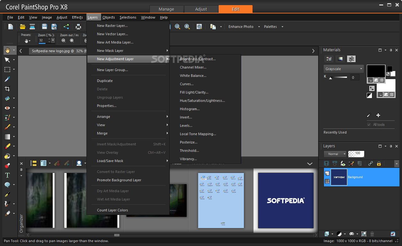
Task: Click the New Layer icon at panel bottom
Action: (327, 234)
